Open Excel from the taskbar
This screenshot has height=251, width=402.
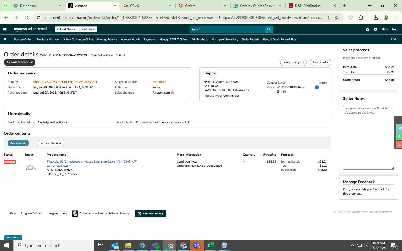point(210,245)
